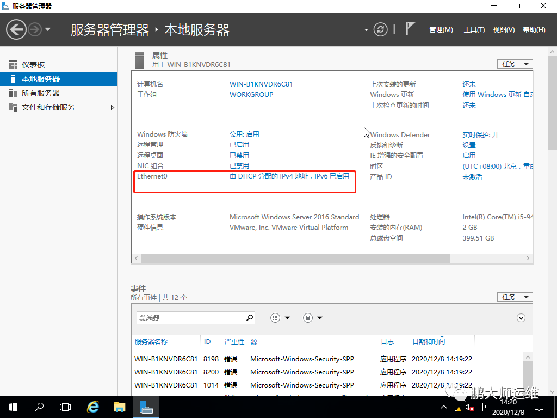Click events list scrollbar up arrow

pyautogui.click(x=528, y=357)
